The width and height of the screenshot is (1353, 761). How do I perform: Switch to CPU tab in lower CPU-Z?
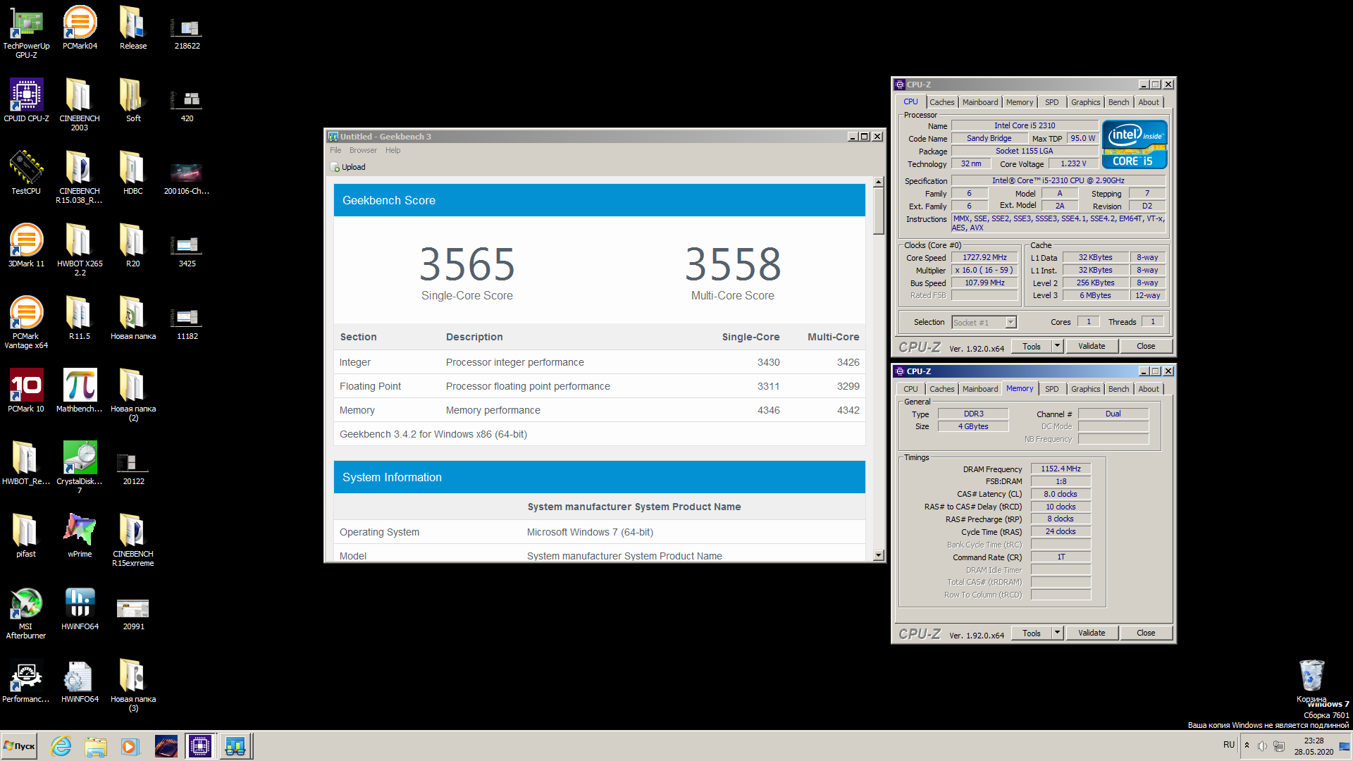coord(910,389)
